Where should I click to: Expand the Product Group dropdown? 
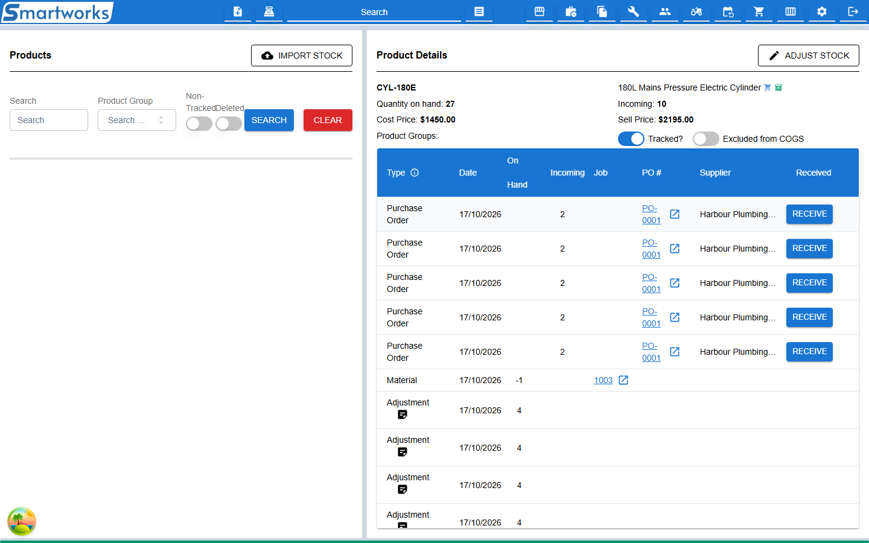pos(137,120)
